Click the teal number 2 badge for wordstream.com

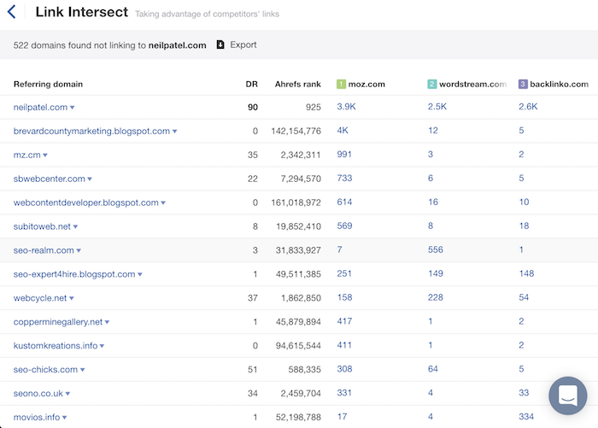pyautogui.click(x=431, y=84)
